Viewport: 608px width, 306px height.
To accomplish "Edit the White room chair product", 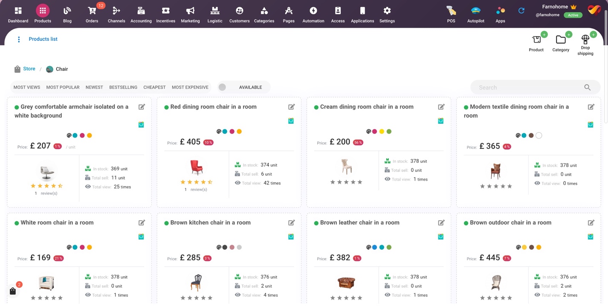I will [x=142, y=223].
